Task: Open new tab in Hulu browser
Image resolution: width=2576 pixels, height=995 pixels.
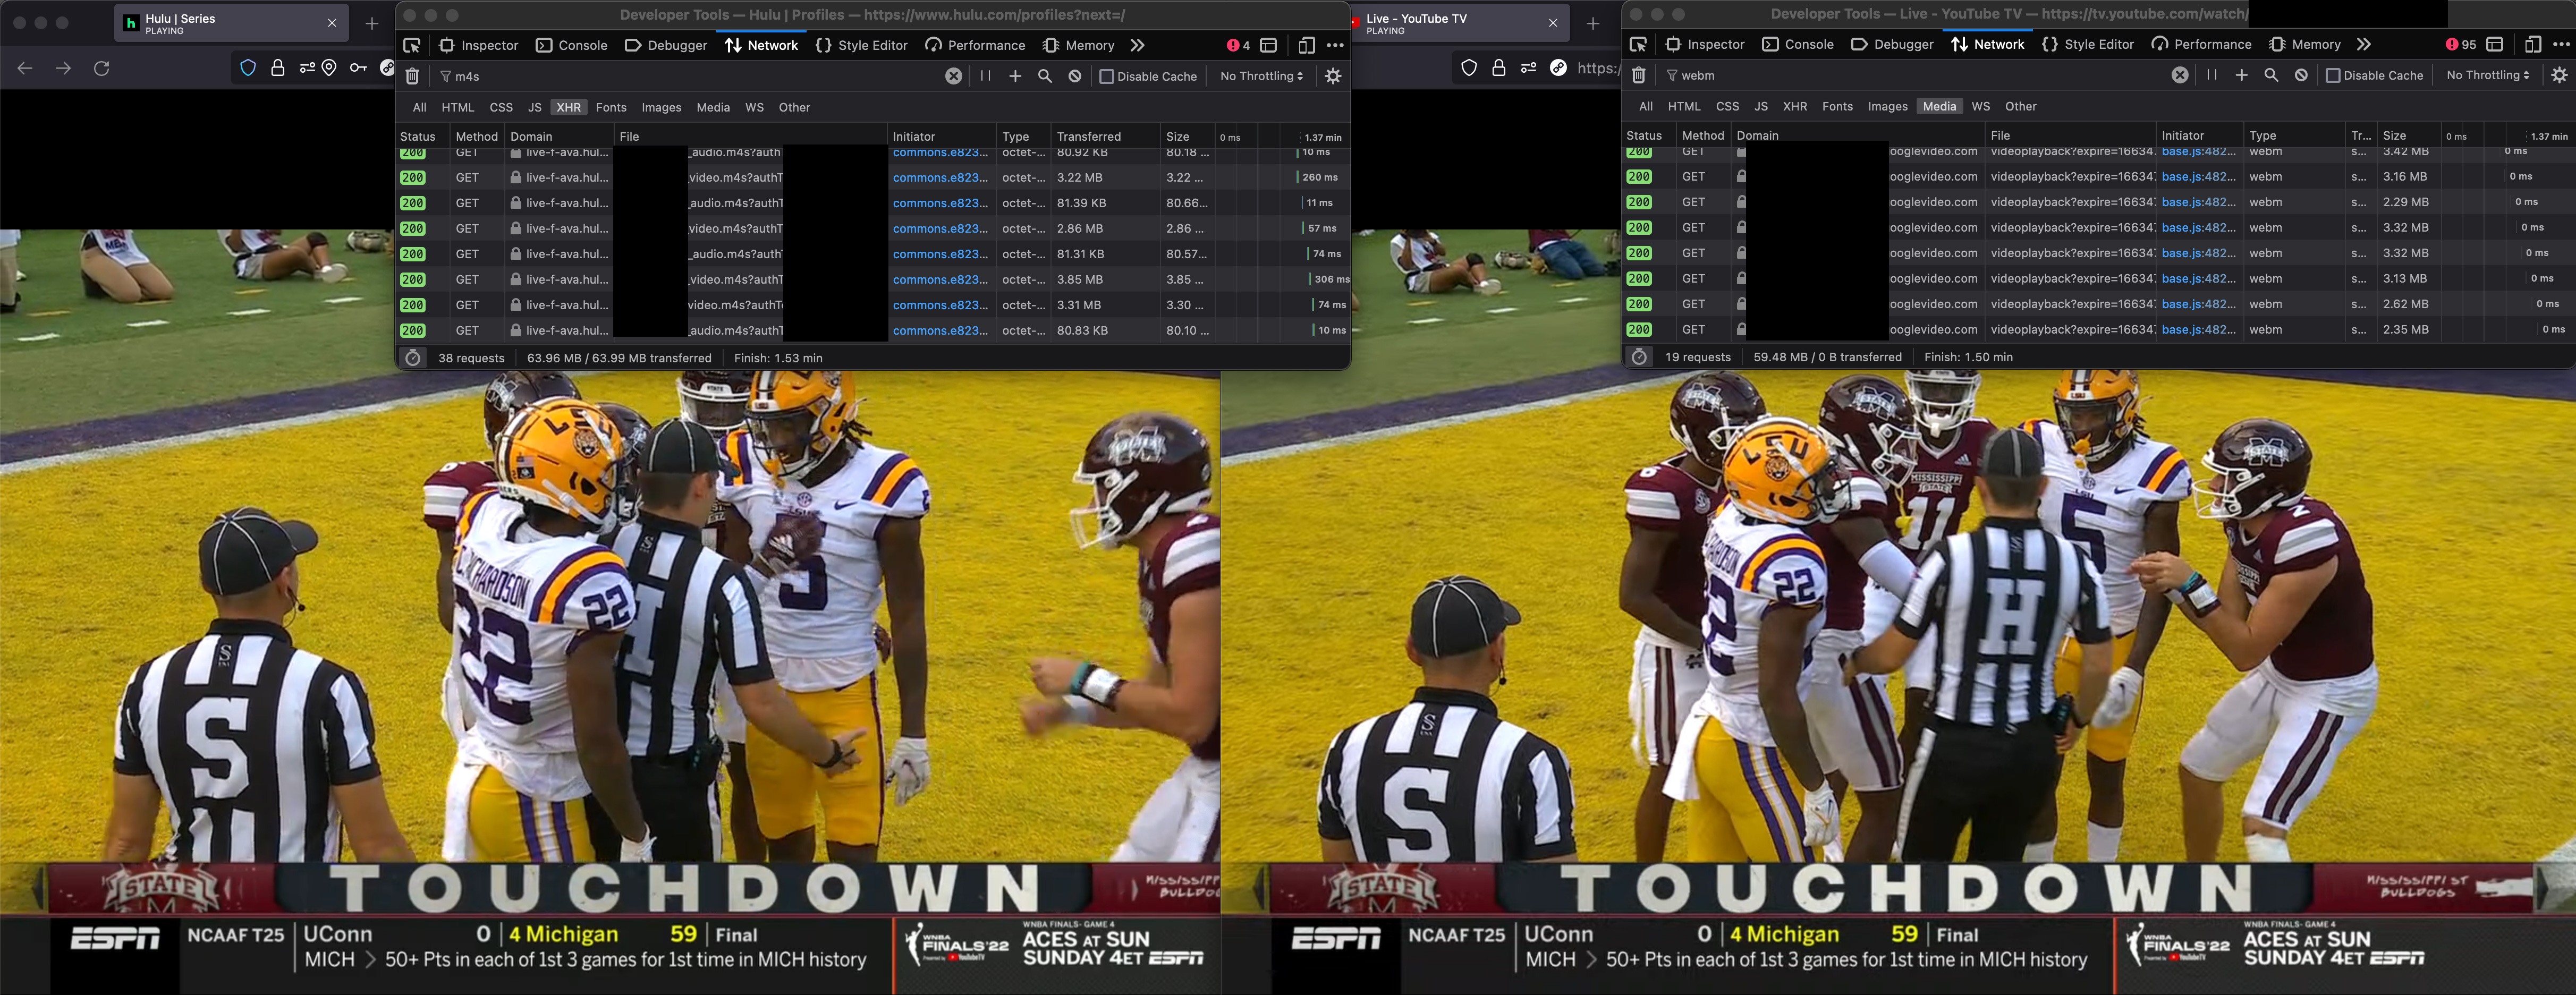Action: [x=372, y=23]
